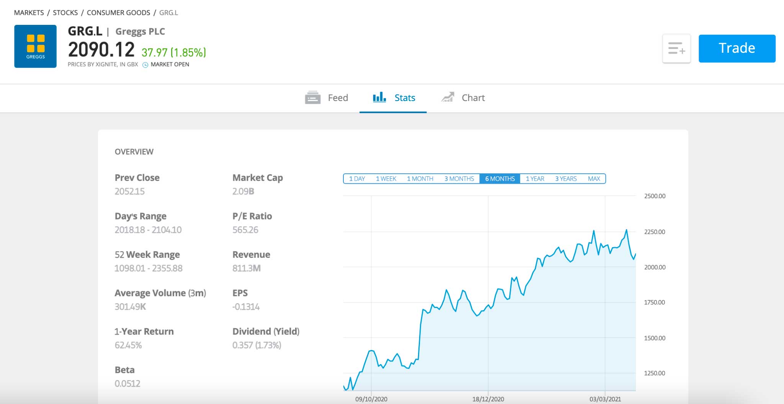Screen dimensions: 784x404
Task: Click the Feed newspaper icon
Action: [313, 98]
